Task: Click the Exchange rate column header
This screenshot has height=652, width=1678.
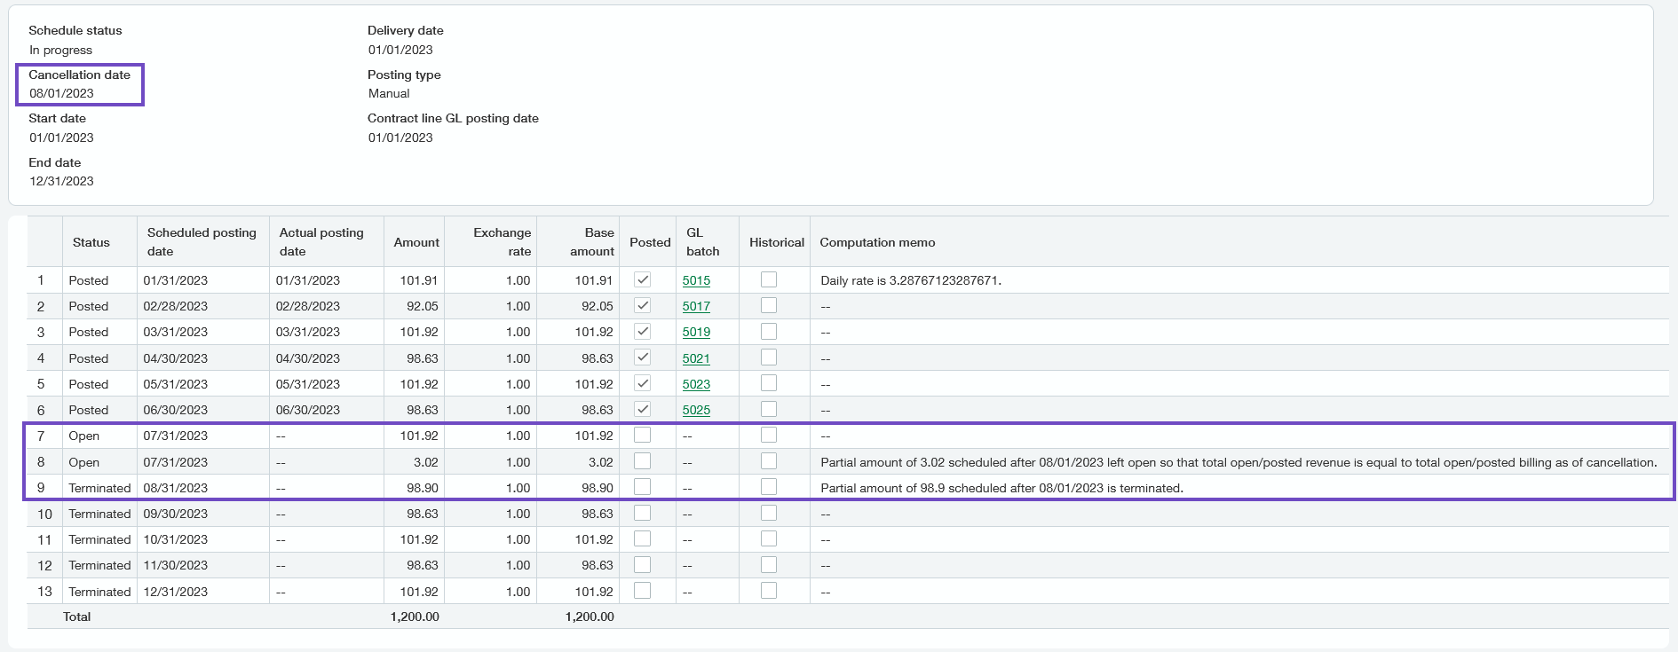Action: click(502, 241)
